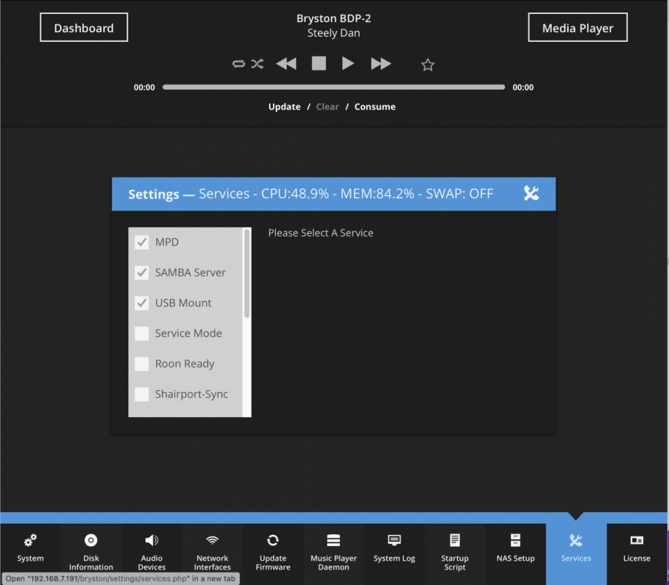Click the Steely Dan artist text
This screenshot has width=669, height=585.
tap(334, 33)
